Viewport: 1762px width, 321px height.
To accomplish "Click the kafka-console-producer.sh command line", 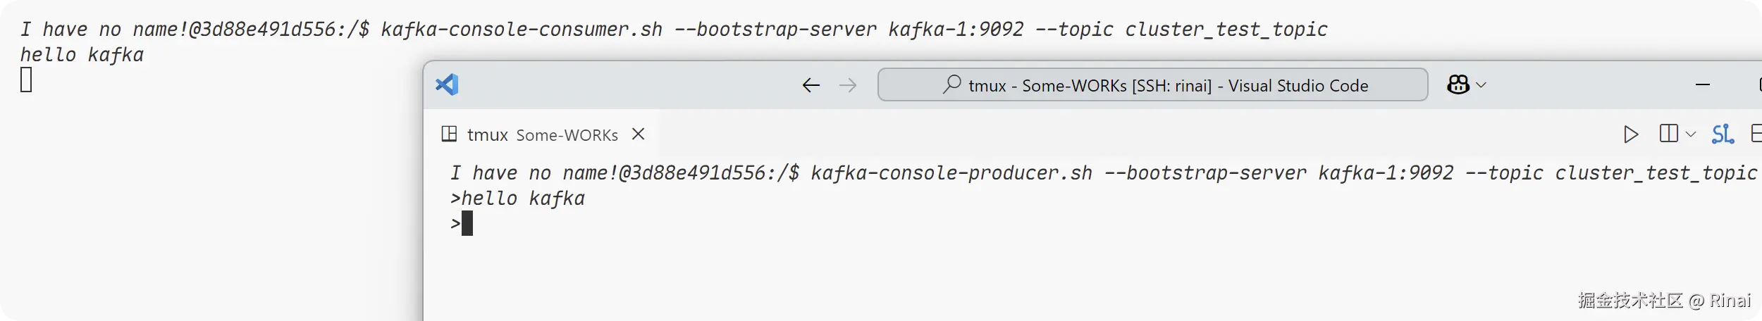I will tap(1104, 173).
